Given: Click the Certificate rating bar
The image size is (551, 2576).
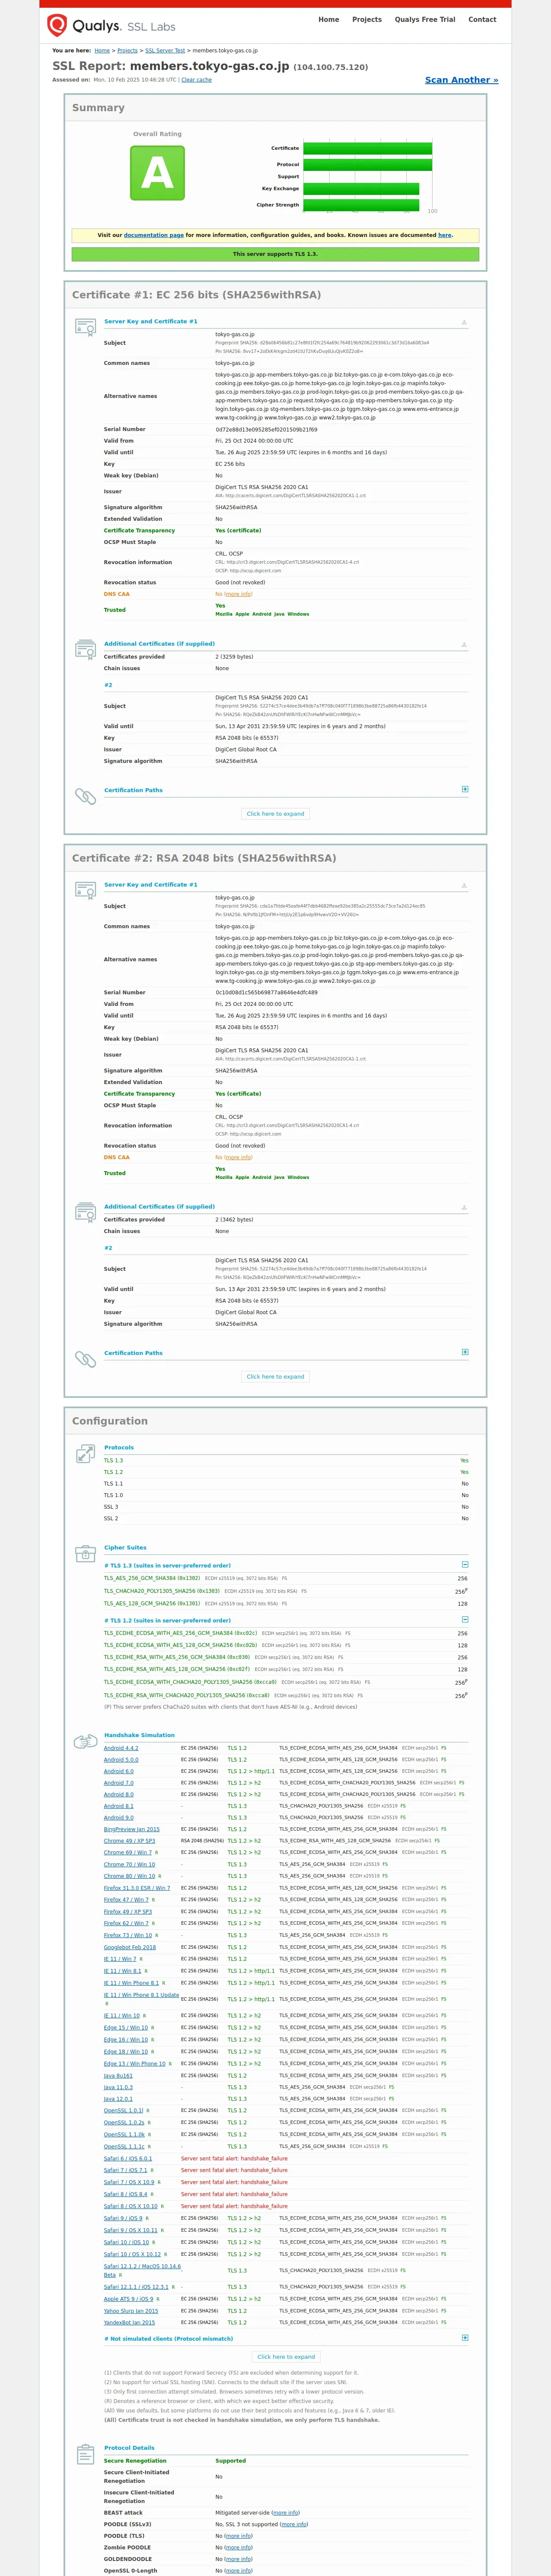Looking at the screenshot, I should 368,148.
